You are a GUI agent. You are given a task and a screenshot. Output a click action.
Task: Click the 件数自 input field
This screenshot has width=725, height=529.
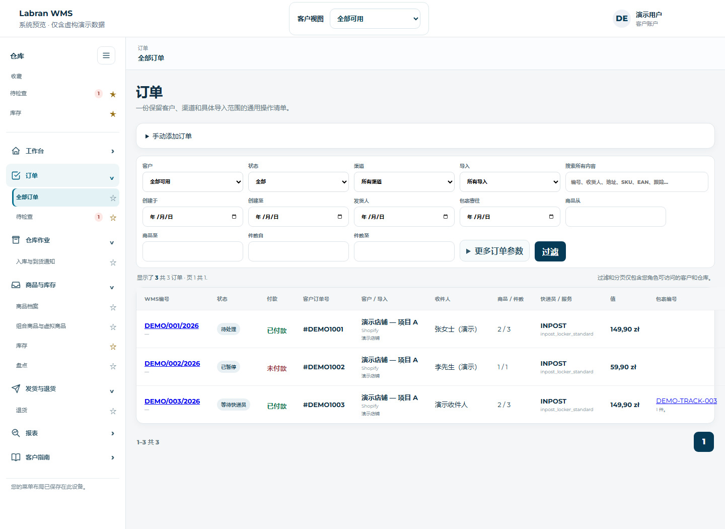coord(299,251)
